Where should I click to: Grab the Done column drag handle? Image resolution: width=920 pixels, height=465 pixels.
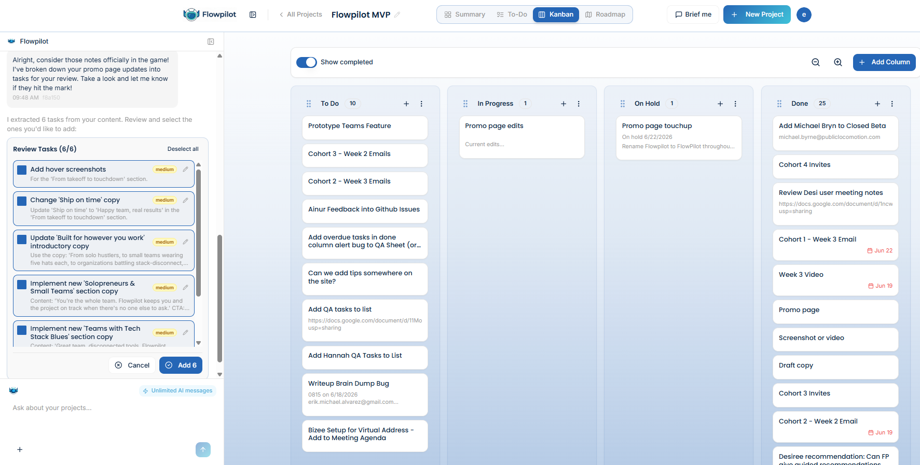[779, 104]
